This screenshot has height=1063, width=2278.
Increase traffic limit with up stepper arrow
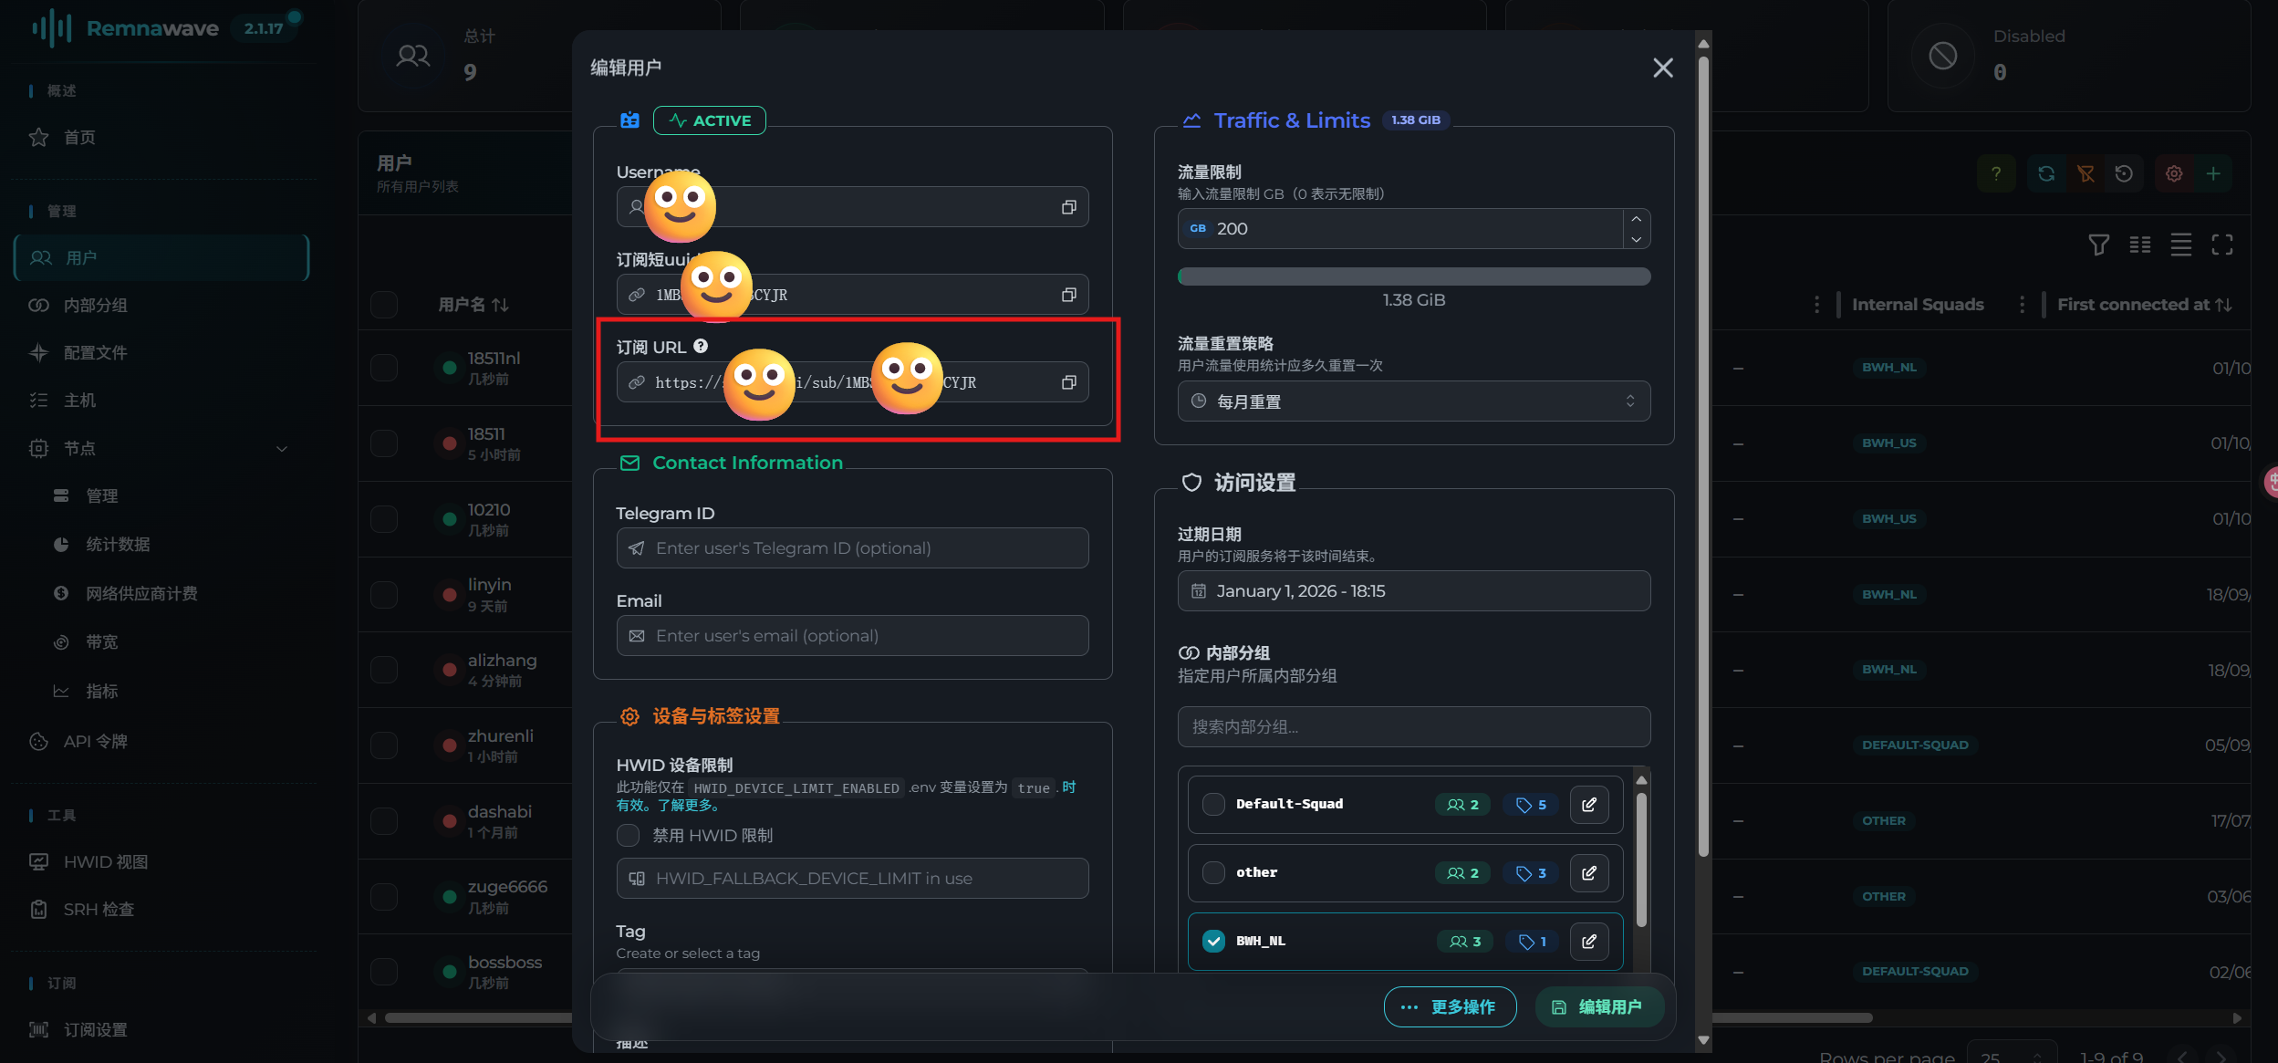(x=1637, y=219)
